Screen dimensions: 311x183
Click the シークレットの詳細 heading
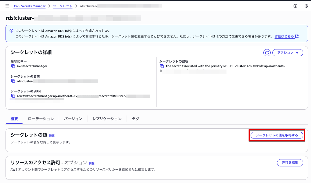coord(31,52)
